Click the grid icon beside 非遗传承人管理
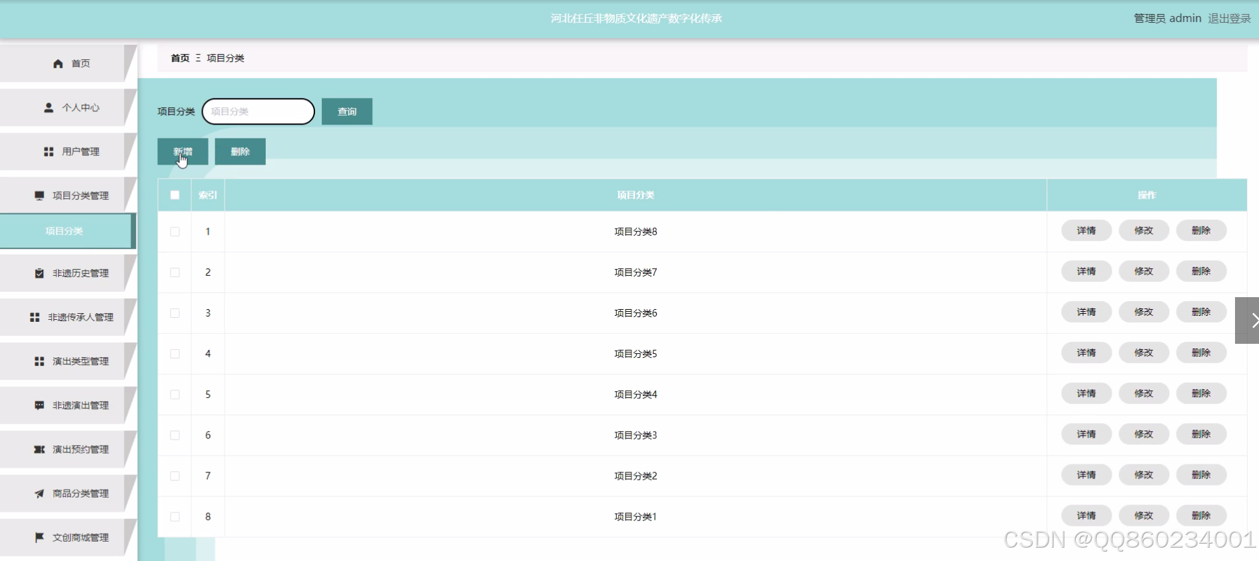 [x=35, y=317]
